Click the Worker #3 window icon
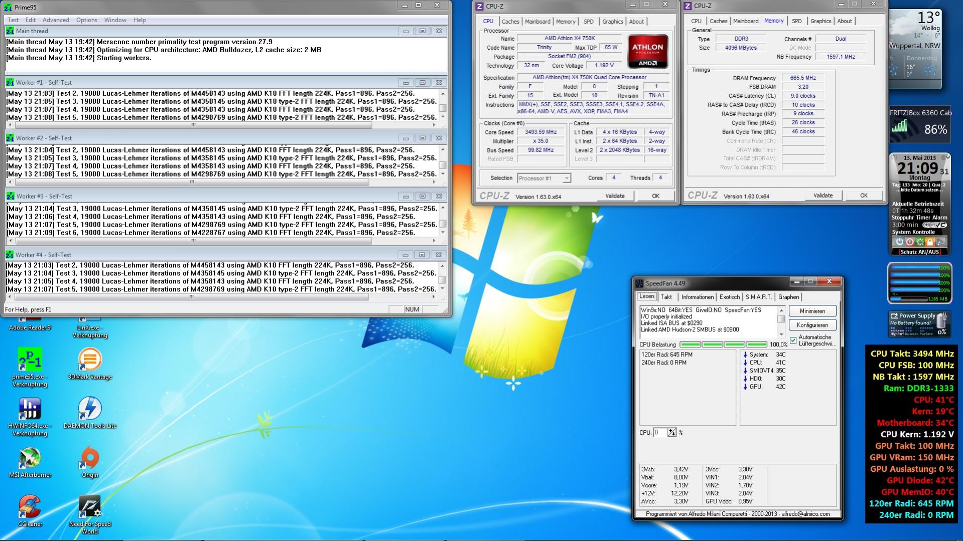The width and height of the screenshot is (963, 541). pyautogui.click(x=10, y=196)
